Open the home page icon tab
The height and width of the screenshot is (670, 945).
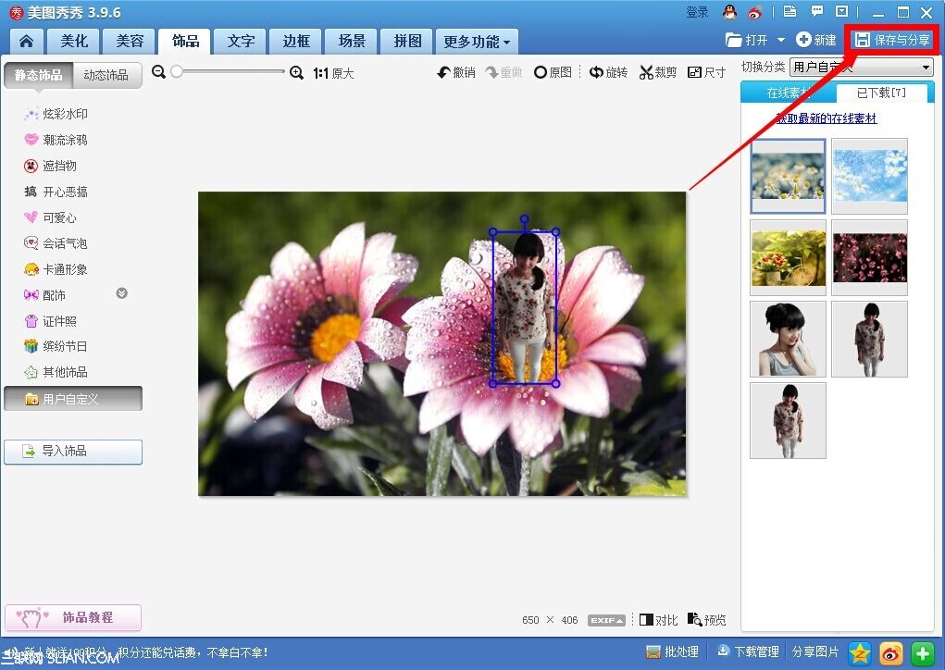pyautogui.click(x=27, y=41)
